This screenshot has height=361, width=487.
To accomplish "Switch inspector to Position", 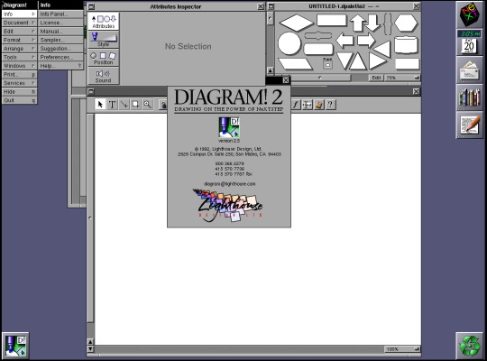I will pos(104,58).
